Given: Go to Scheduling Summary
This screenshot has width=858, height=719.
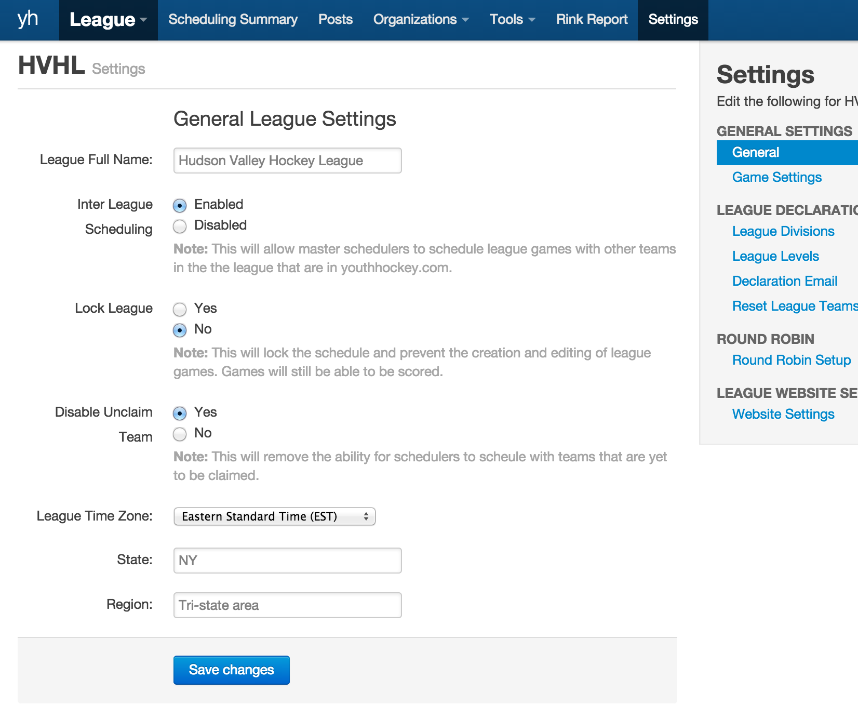Looking at the screenshot, I should pyautogui.click(x=233, y=20).
